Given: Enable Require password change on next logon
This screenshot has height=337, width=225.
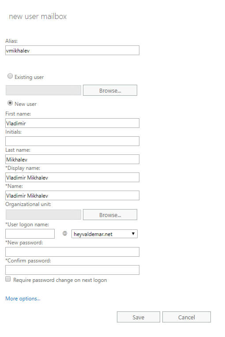Looking at the screenshot, I should 8,279.
